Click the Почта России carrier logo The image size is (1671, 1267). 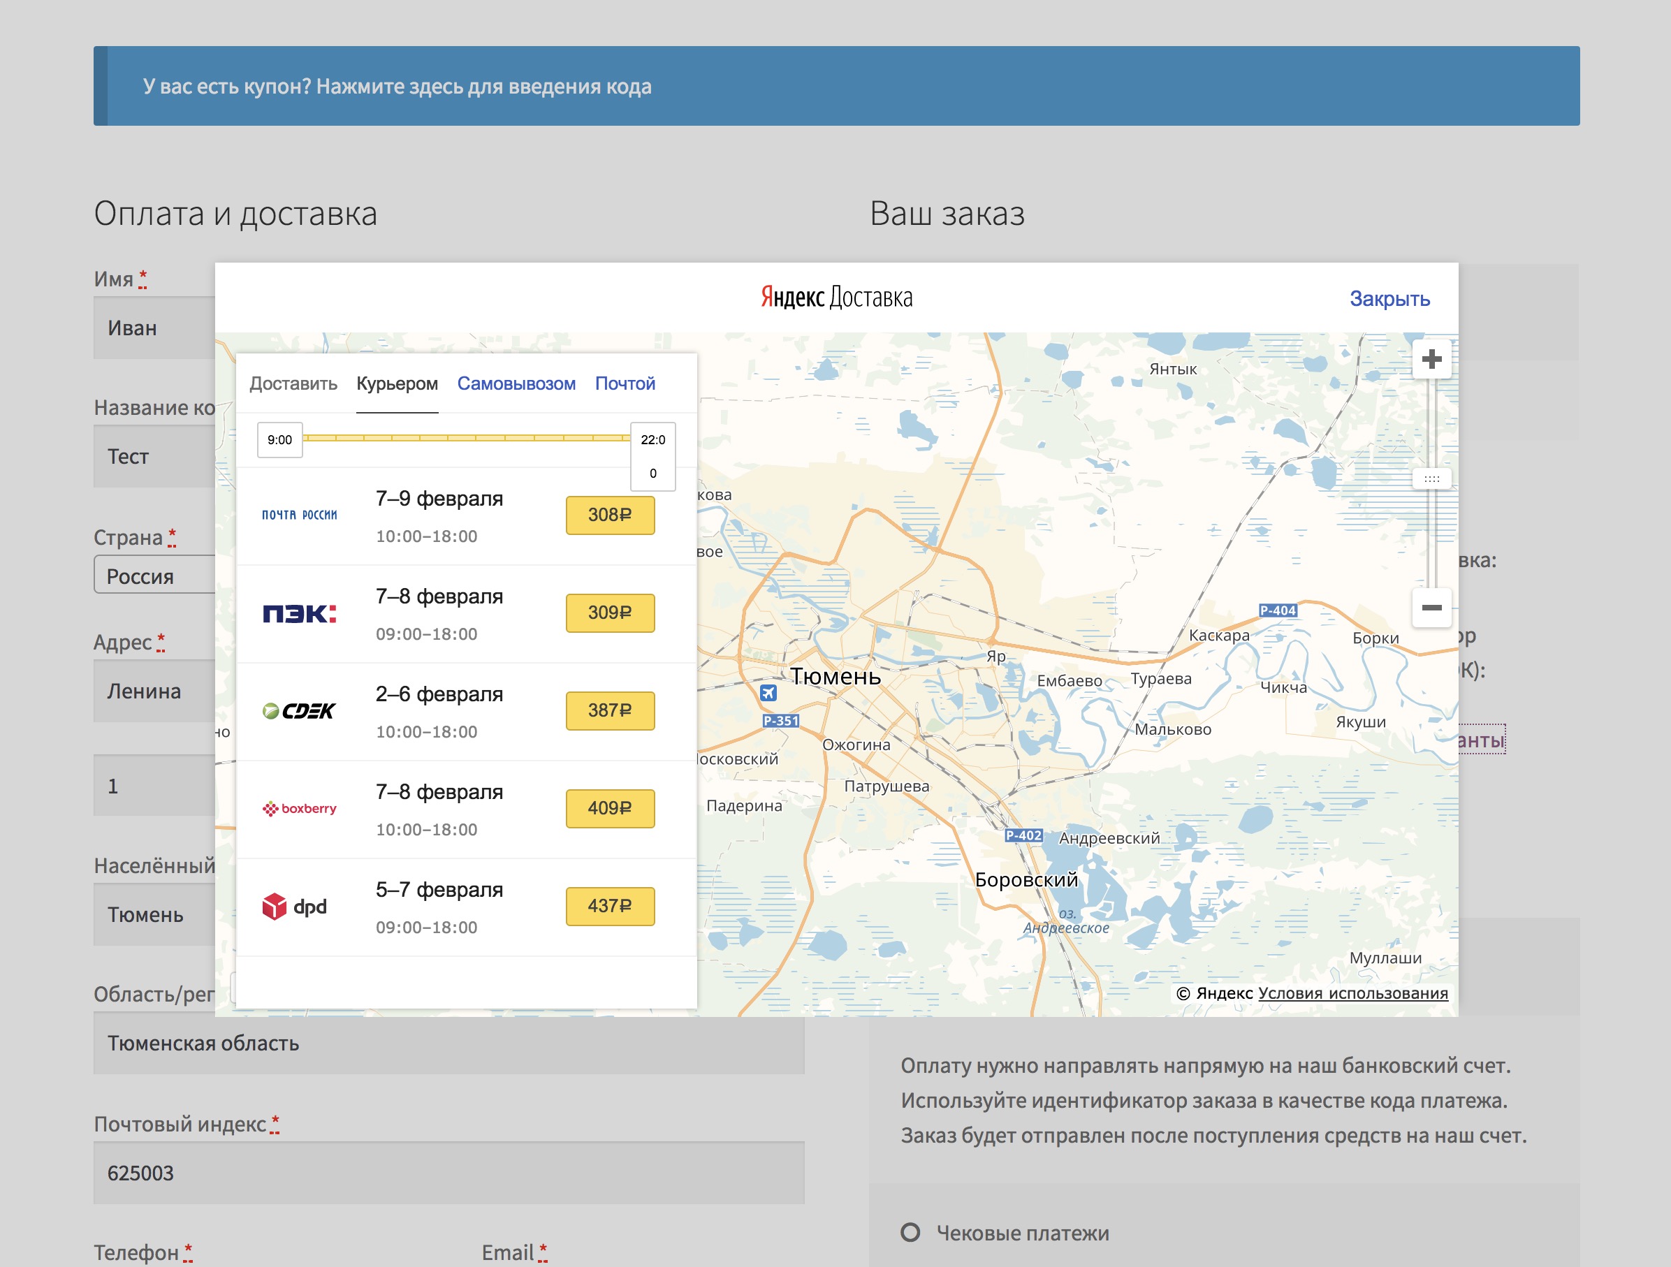pos(299,515)
